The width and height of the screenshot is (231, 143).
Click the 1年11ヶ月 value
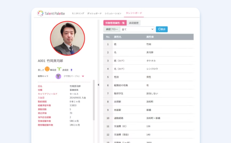(x=75, y=125)
